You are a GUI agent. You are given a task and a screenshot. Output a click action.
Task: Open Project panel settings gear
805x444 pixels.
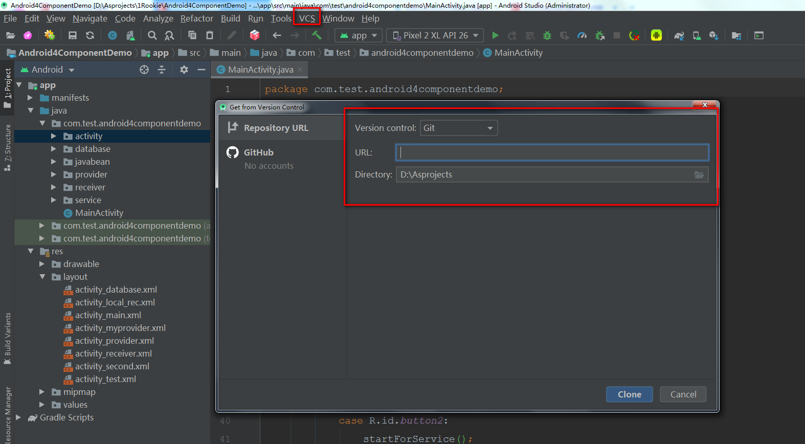point(184,70)
